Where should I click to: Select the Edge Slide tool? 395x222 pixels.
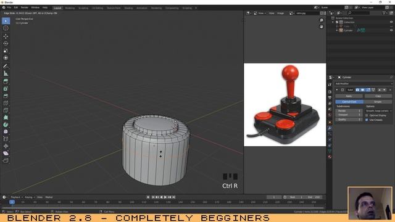(x=6, y=139)
